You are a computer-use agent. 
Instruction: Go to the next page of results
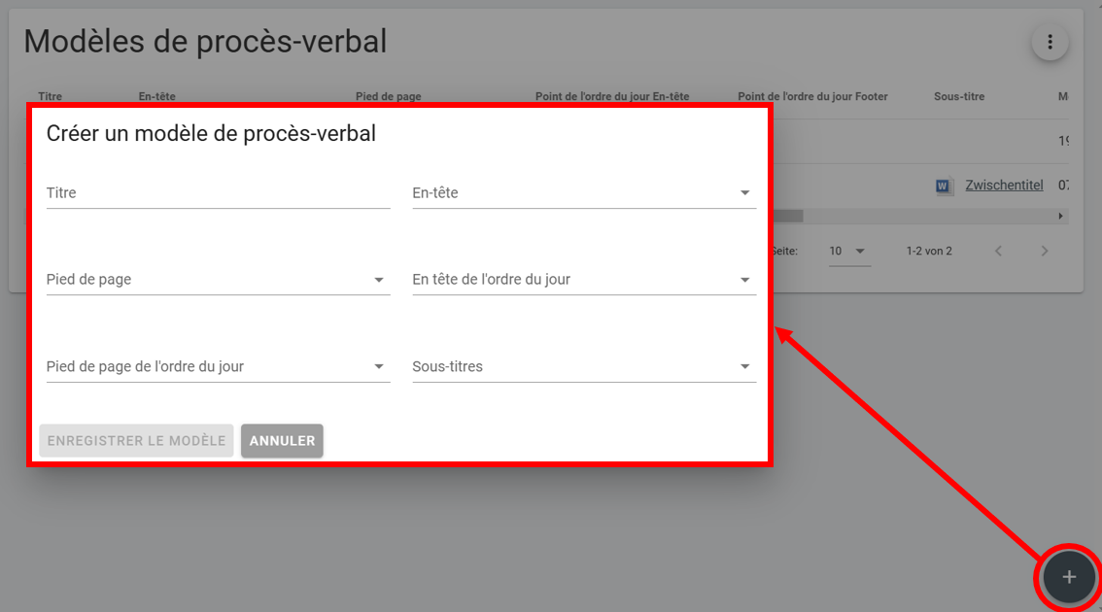1045,252
